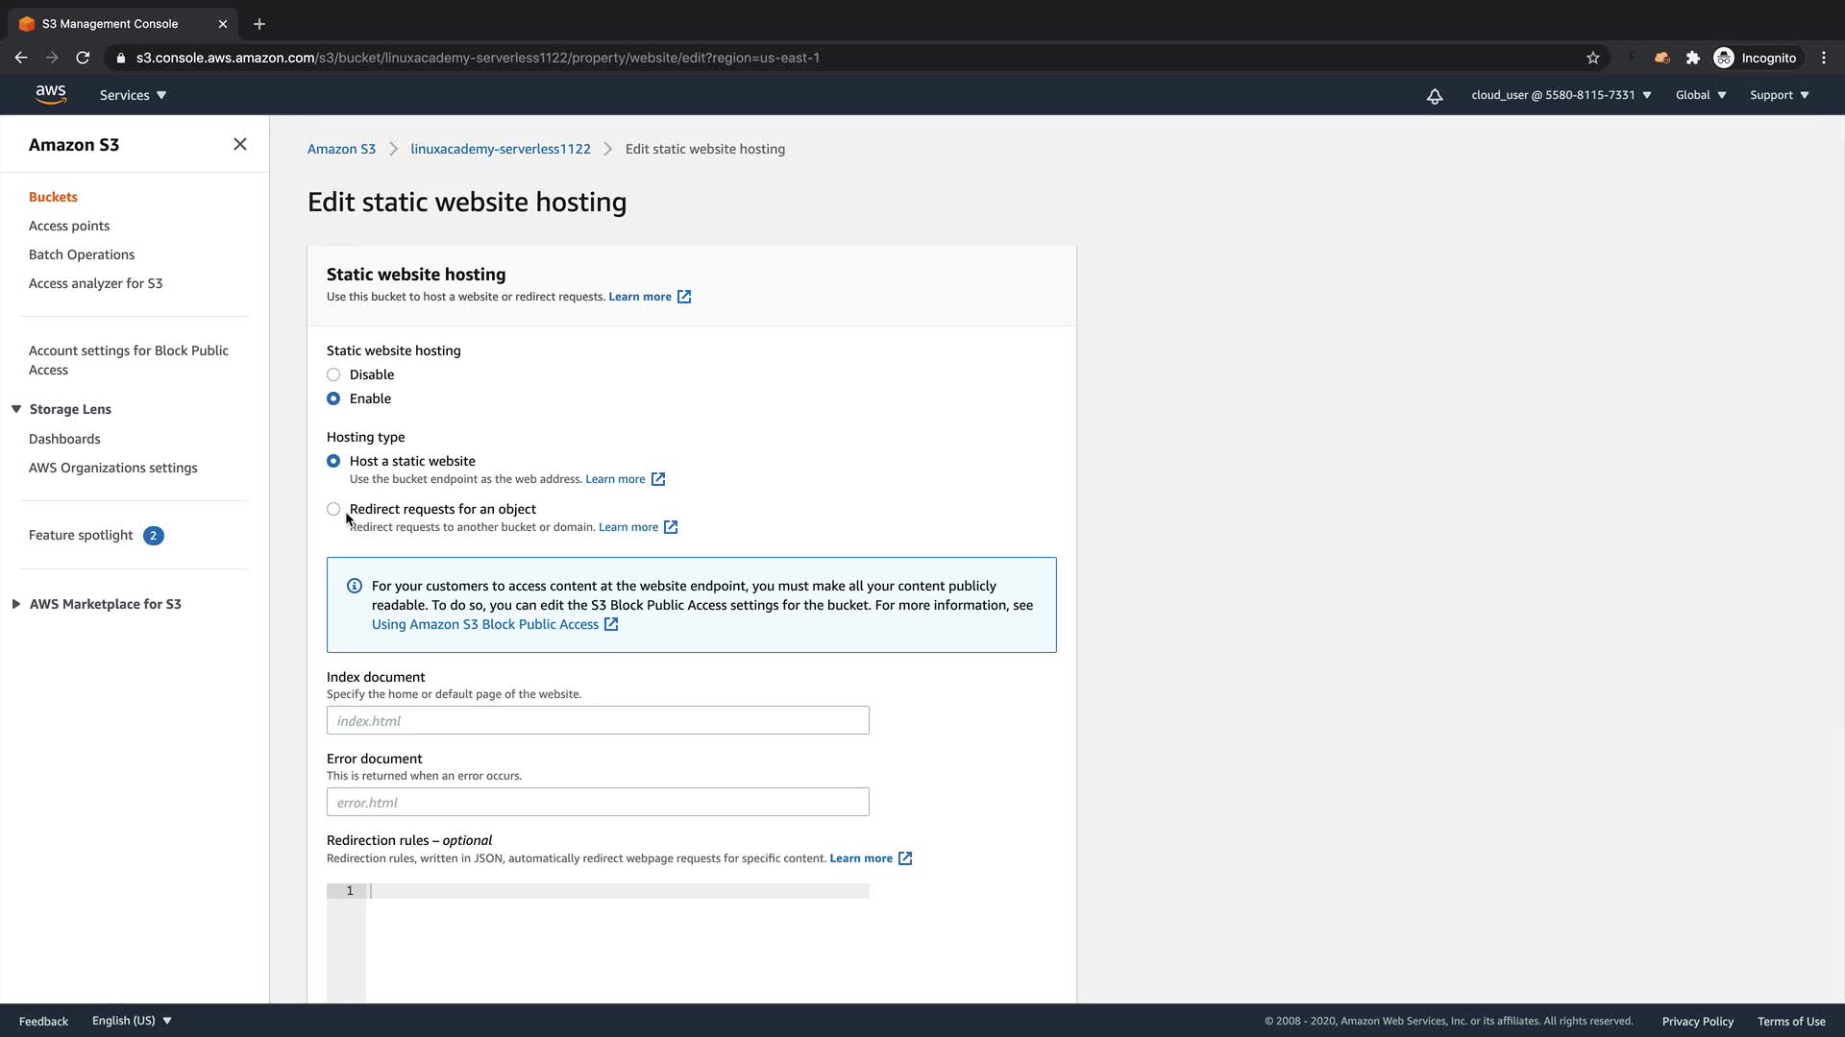Choose Redirect requests for an object
The width and height of the screenshot is (1845, 1037).
tap(333, 509)
